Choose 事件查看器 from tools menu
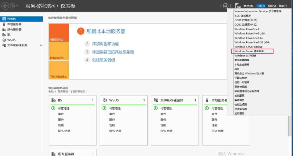 [x=240, y=87]
